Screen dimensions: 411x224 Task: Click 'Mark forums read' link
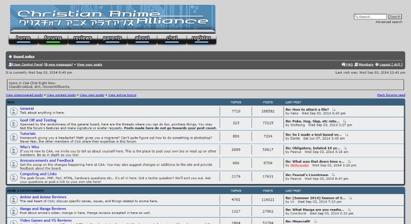[391, 95]
